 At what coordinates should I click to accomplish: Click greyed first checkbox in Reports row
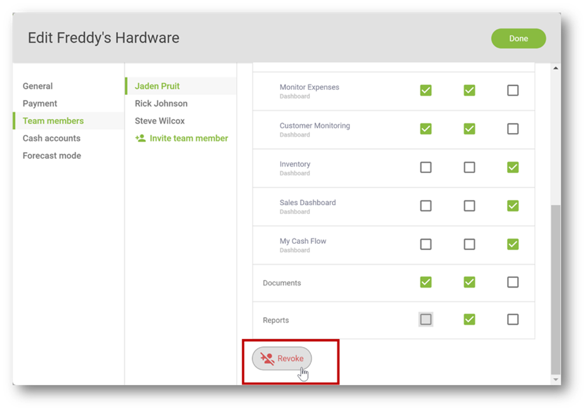(426, 319)
